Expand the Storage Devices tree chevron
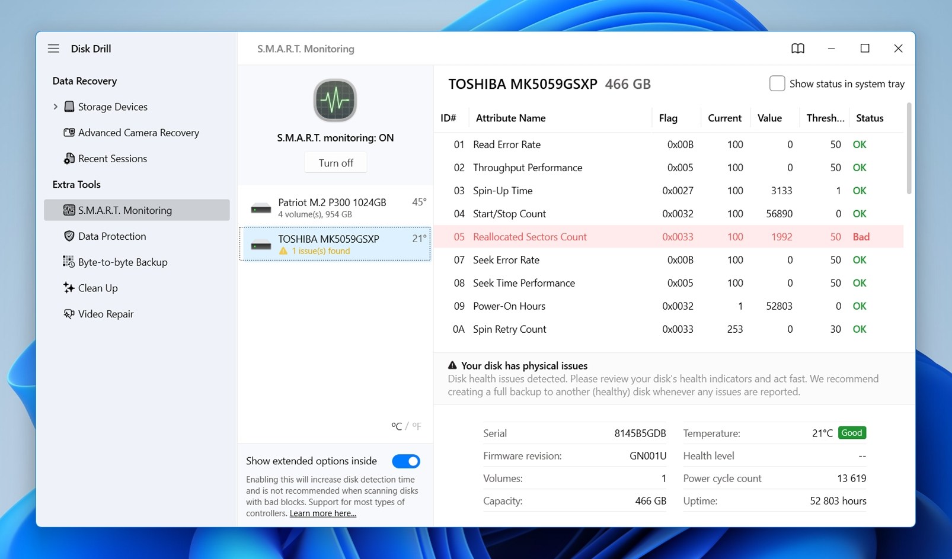Viewport: 952px width, 559px height. point(55,107)
